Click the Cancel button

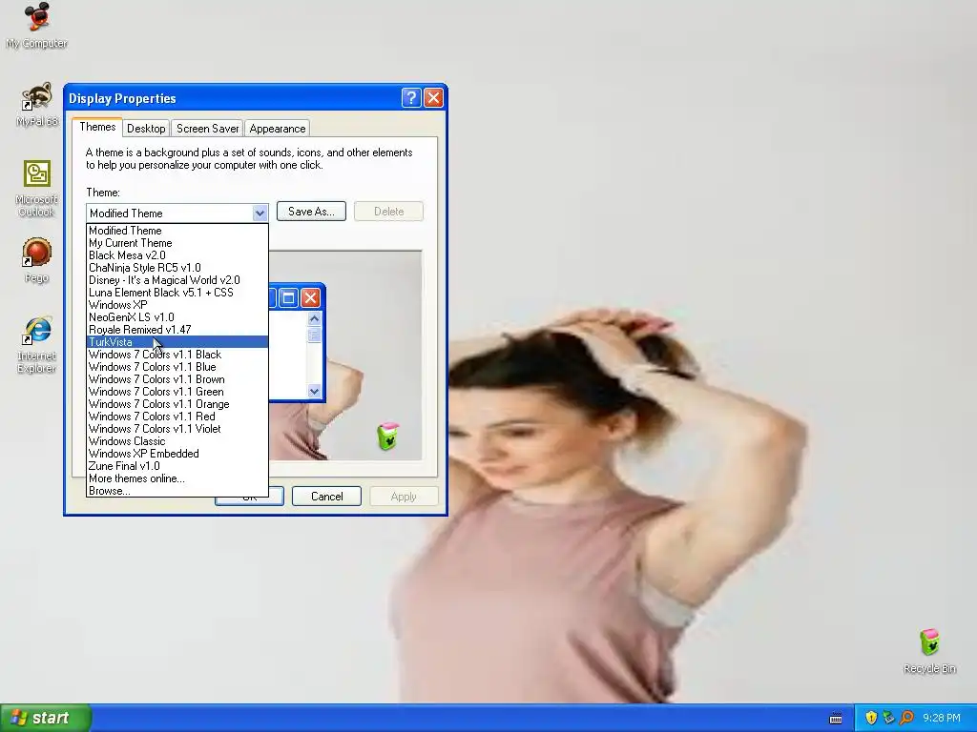click(326, 496)
